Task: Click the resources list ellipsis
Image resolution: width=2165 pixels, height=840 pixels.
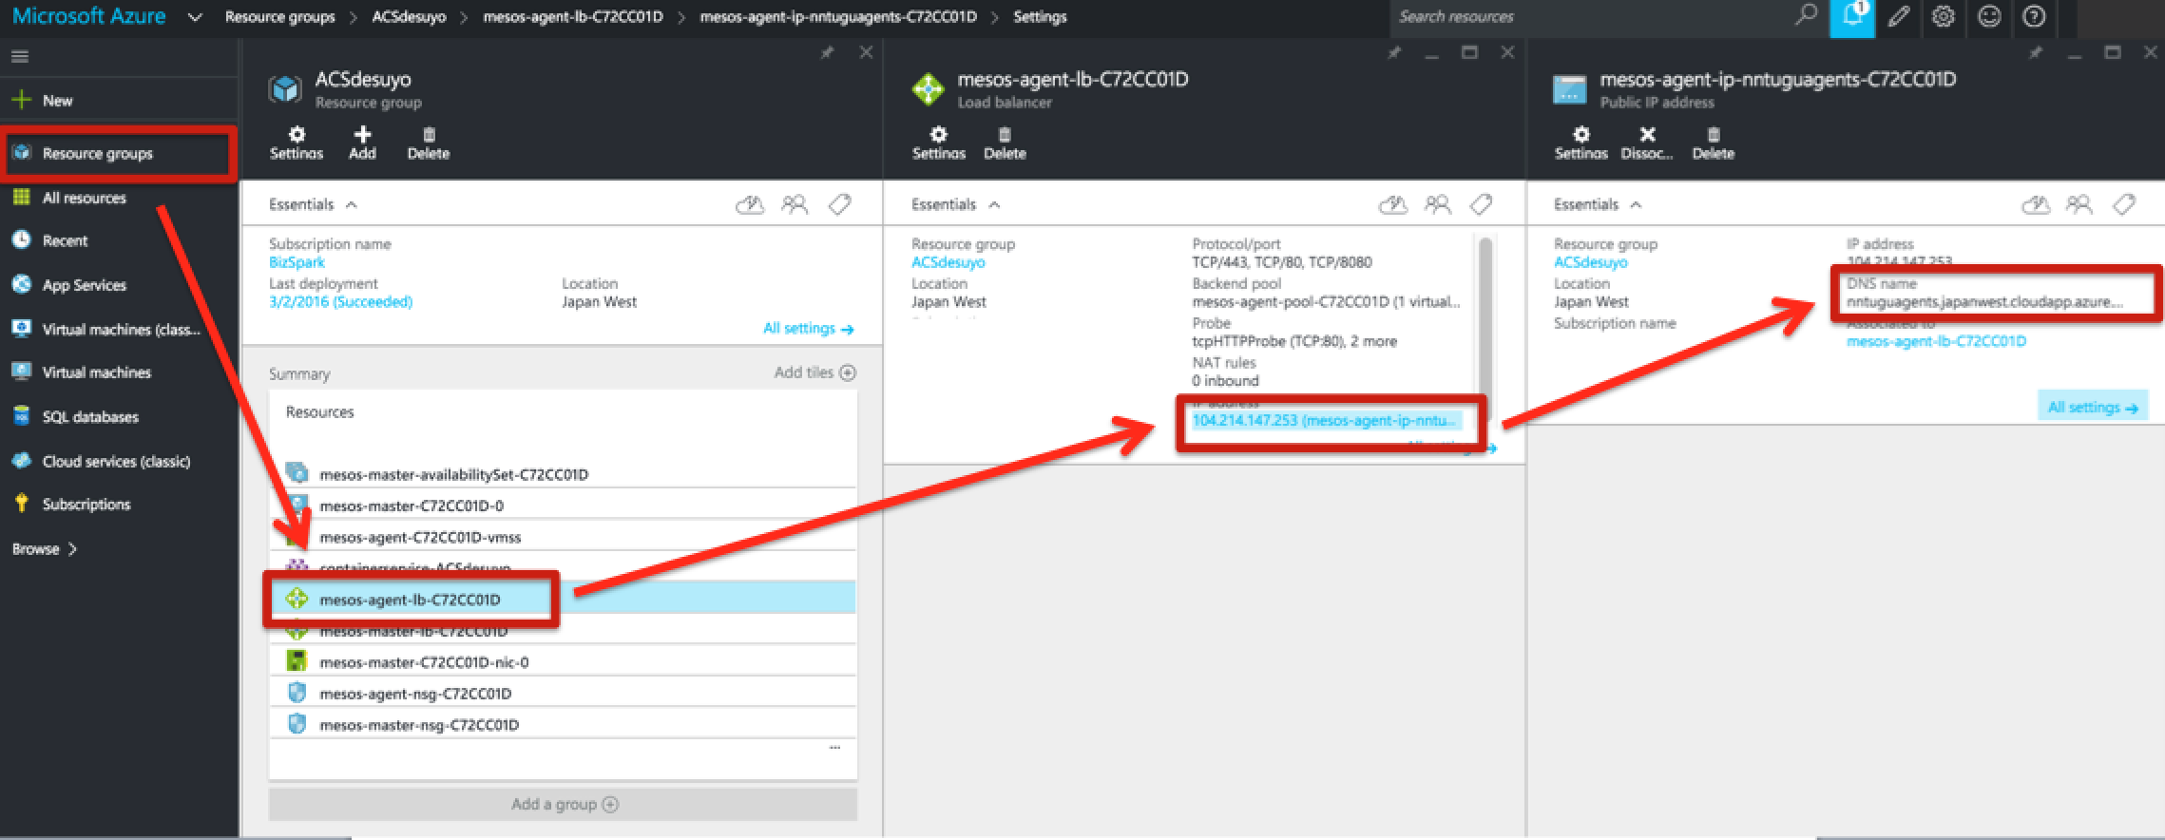Action: (834, 748)
